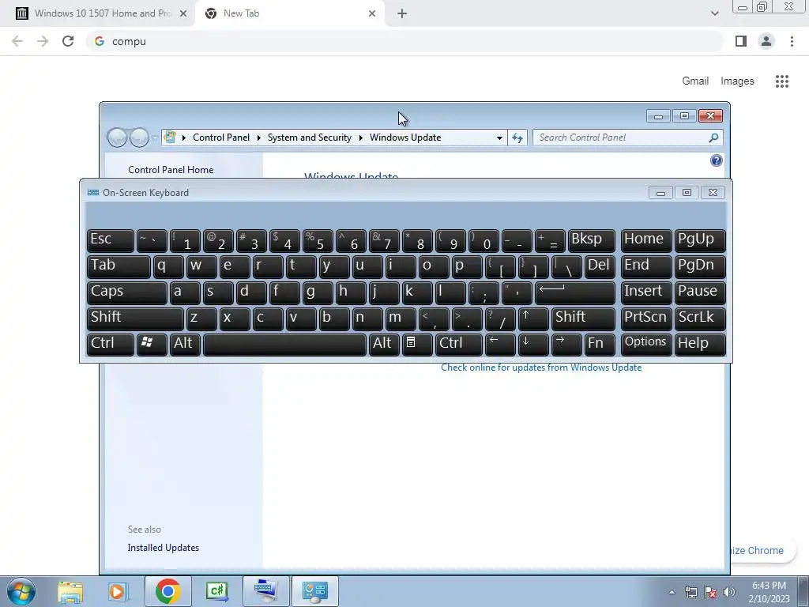Click the spacebar on On-Screen Keyboard
This screenshot has height=607, width=809.
(284, 345)
